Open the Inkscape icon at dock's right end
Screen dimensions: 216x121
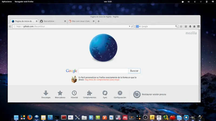[200, 118]
